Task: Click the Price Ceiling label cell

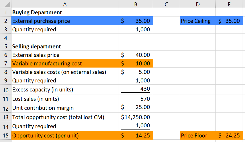Action: [x=198, y=21]
